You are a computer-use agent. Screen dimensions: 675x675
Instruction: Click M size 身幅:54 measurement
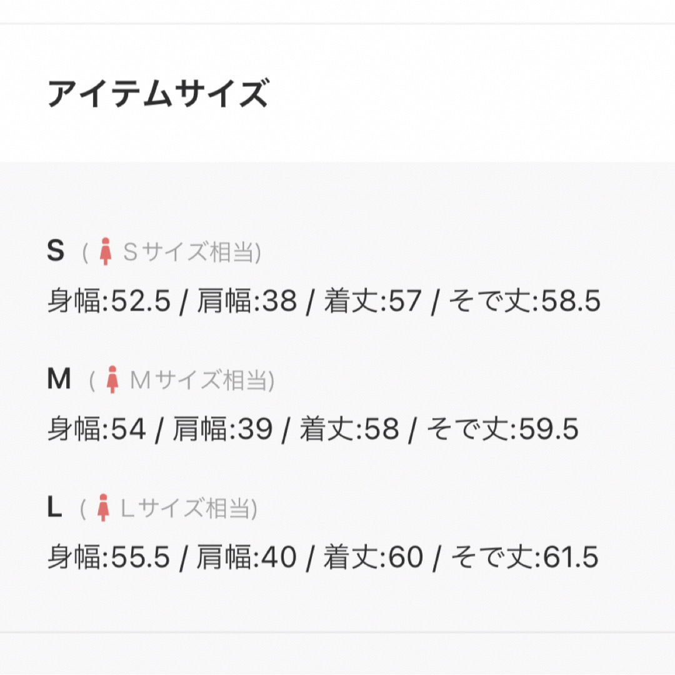tap(97, 429)
